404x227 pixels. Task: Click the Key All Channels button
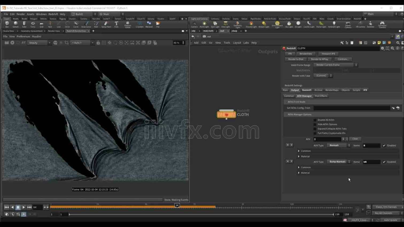(x=385, y=213)
